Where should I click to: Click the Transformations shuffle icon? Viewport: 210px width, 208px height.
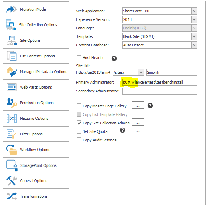click(12, 196)
